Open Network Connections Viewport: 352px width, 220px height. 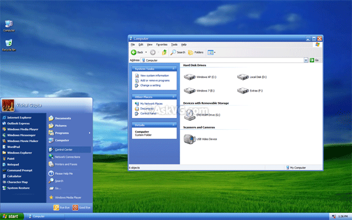tap(65, 157)
